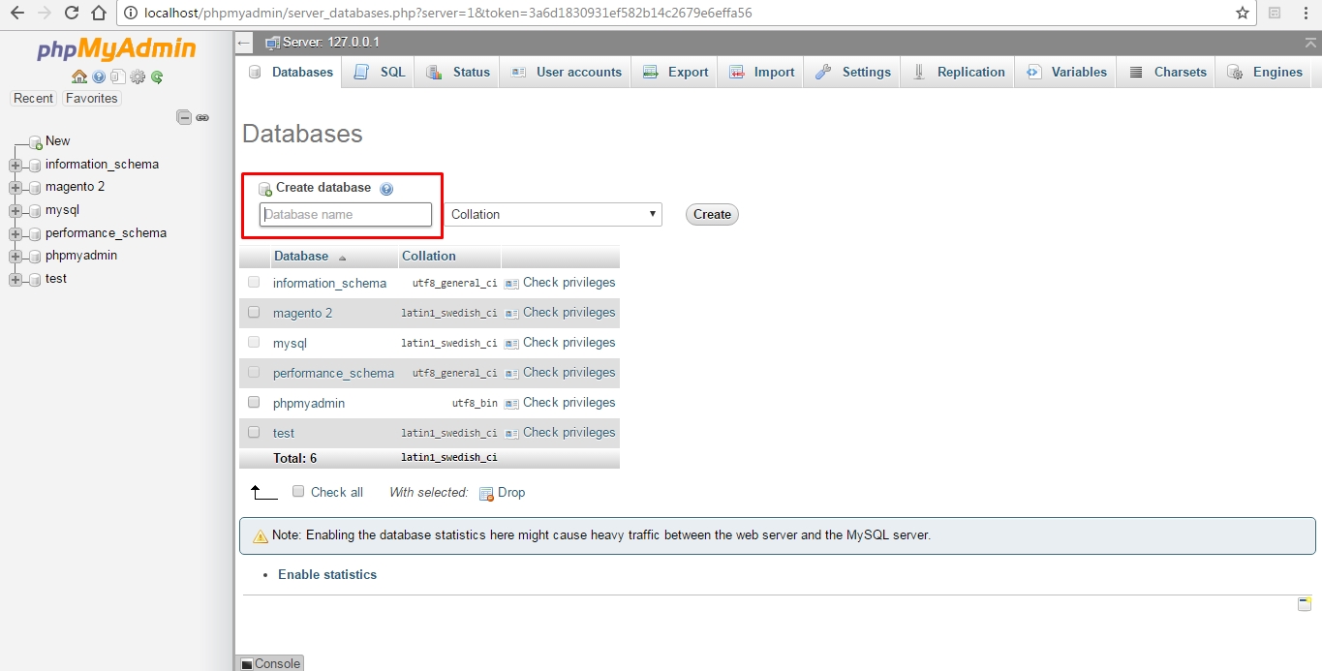Click the browser home button
Screen dimensions: 1322x671
pos(99,14)
